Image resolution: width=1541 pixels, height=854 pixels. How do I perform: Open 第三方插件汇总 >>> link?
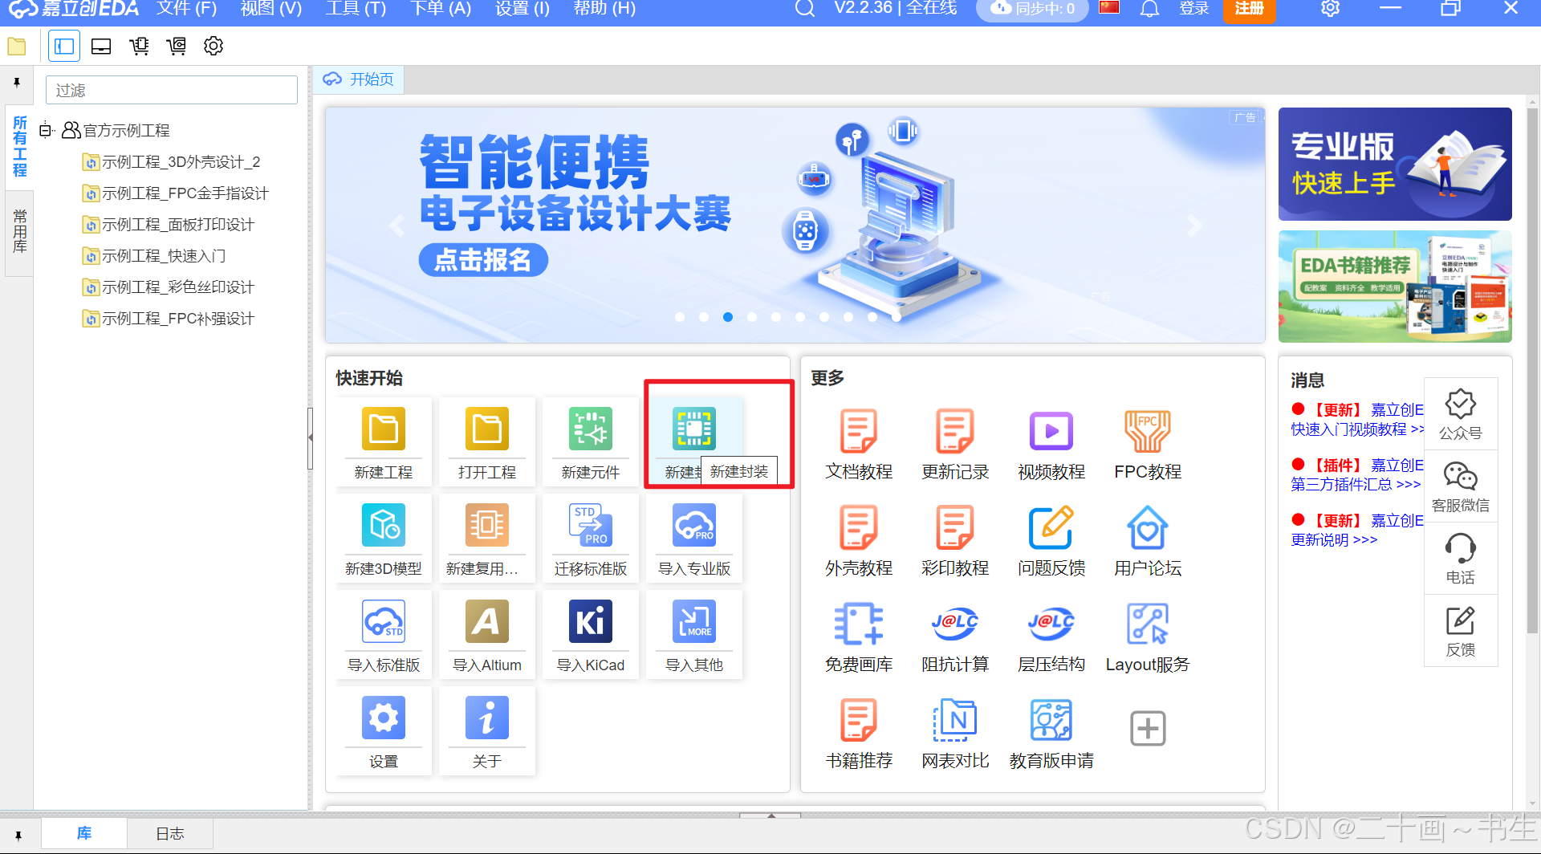point(1356,485)
